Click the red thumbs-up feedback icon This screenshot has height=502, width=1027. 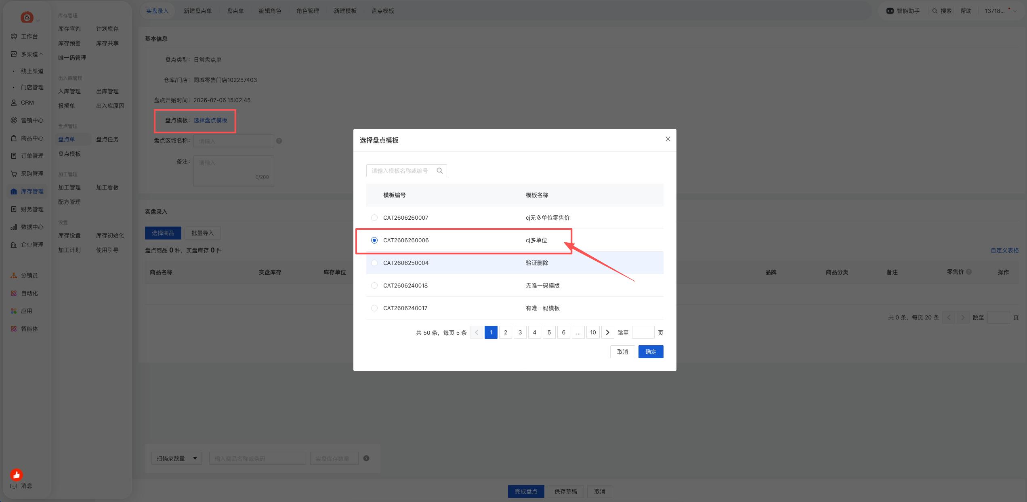[17, 475]
